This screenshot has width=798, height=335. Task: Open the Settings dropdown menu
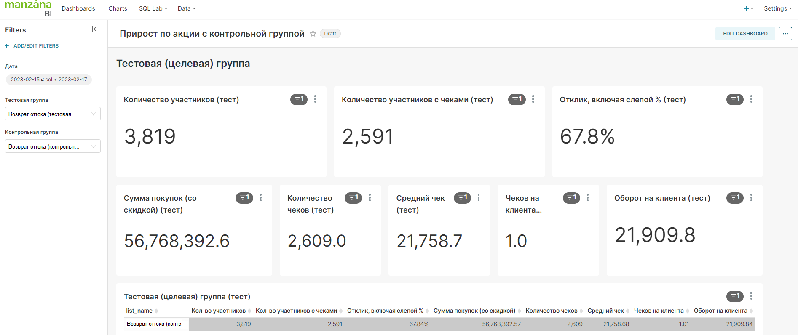click(777, 8)
